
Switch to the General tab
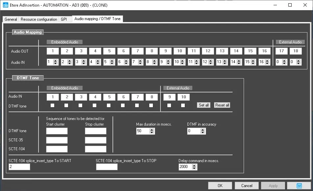click(x=11, y=19)
